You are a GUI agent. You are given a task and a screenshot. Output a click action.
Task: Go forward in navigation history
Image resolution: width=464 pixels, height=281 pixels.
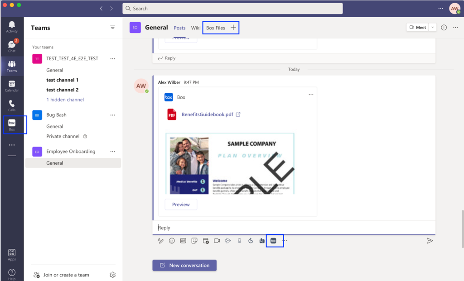coord(111,8)
